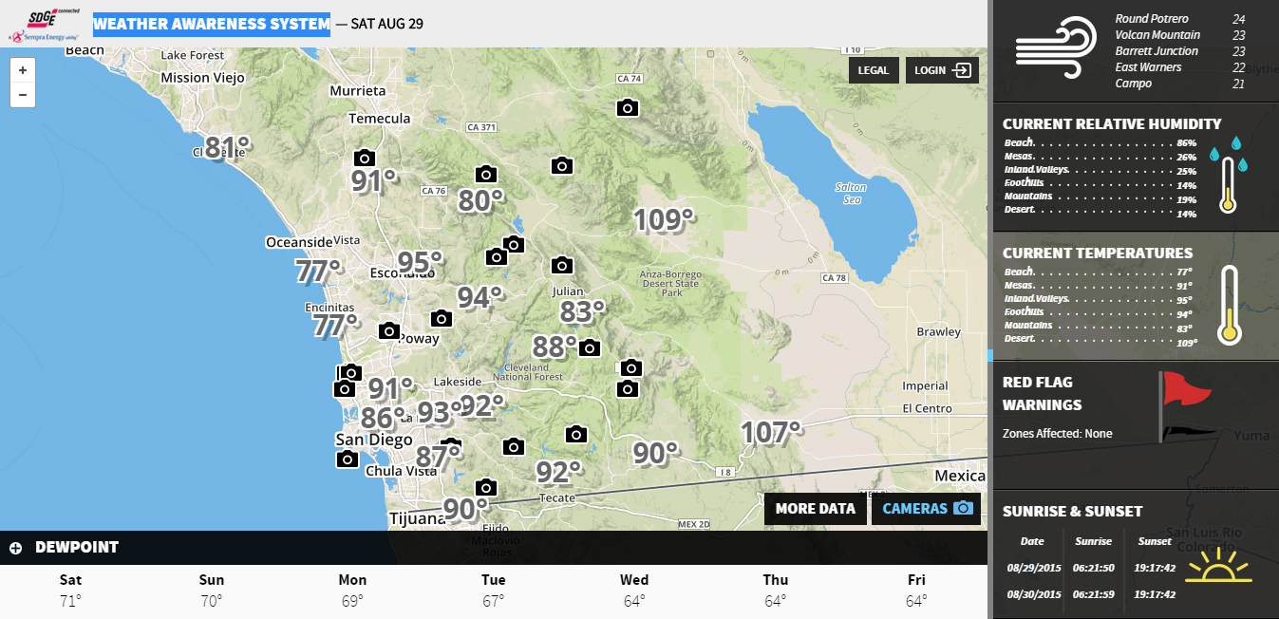The image size is (1279, 619).
Task: Select the Current Temperatures panel
Action: tap(1097, 253)
